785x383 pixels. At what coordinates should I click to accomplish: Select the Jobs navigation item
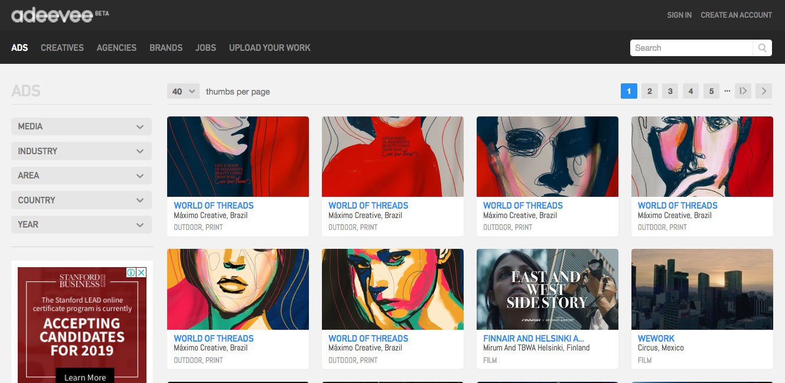click(x=206, y=48)
